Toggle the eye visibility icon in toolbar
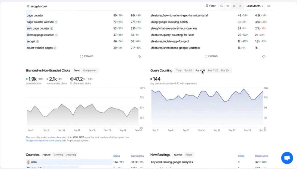Viewport: 297px width, 169px height. point(228,6)
